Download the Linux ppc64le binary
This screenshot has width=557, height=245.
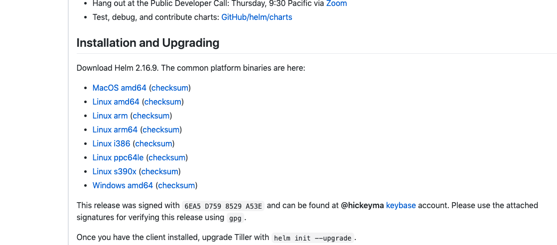[118, 157]
